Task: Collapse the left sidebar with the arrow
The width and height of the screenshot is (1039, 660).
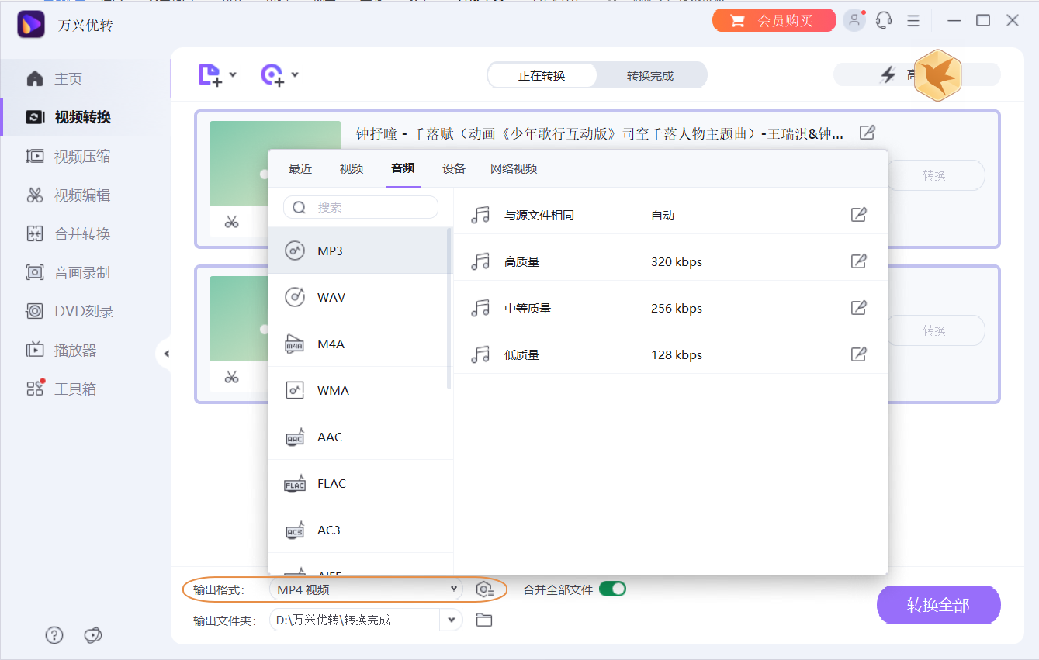Action: [166, 353]
